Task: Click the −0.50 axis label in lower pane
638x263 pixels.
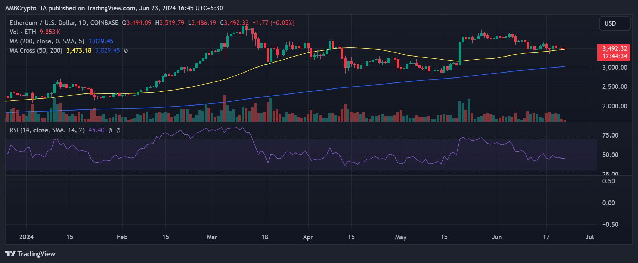Action: (610, 225)
